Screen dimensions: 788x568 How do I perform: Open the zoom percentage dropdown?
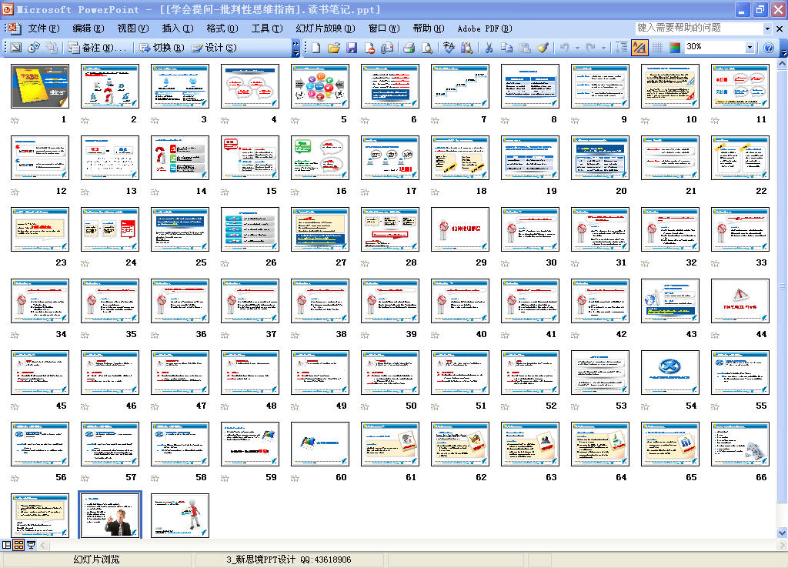pos(750,47)
